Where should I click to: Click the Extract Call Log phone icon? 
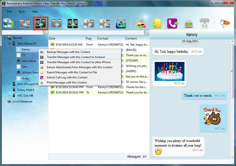point(173,23)
